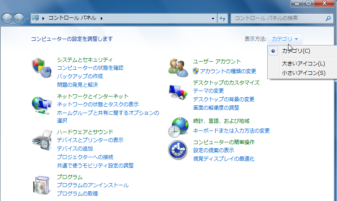337x201 pixels.
Task: Open the カテゴリ view-by dropdown
Action: tap(285, 39)
